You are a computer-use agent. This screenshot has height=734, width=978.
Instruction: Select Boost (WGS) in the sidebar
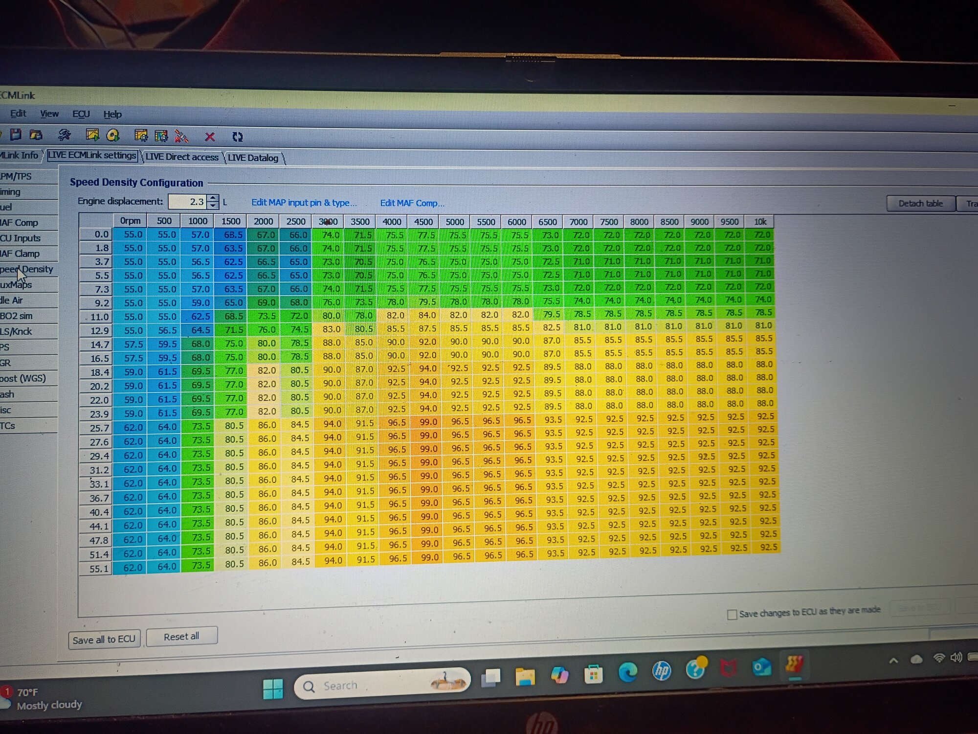27,378
